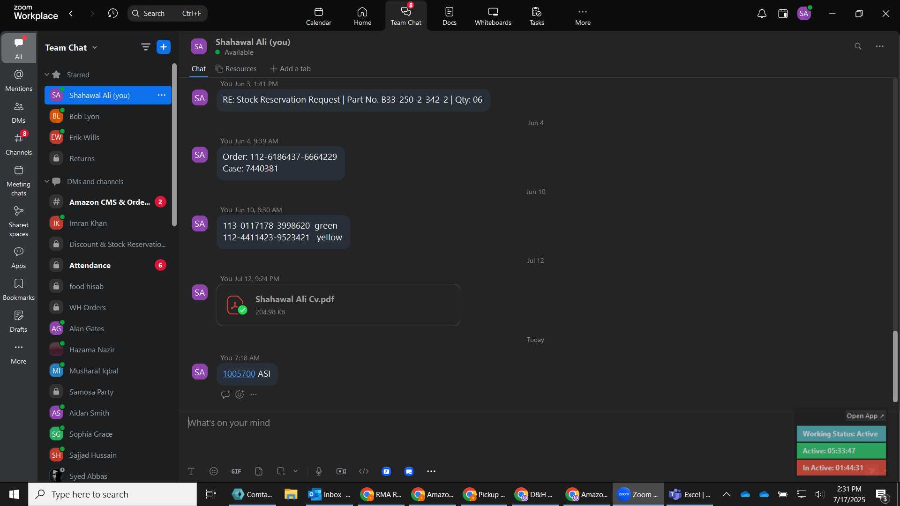Click the blue new chat plus button
This screenshot has width=900, height=506.
click(164, 47)
